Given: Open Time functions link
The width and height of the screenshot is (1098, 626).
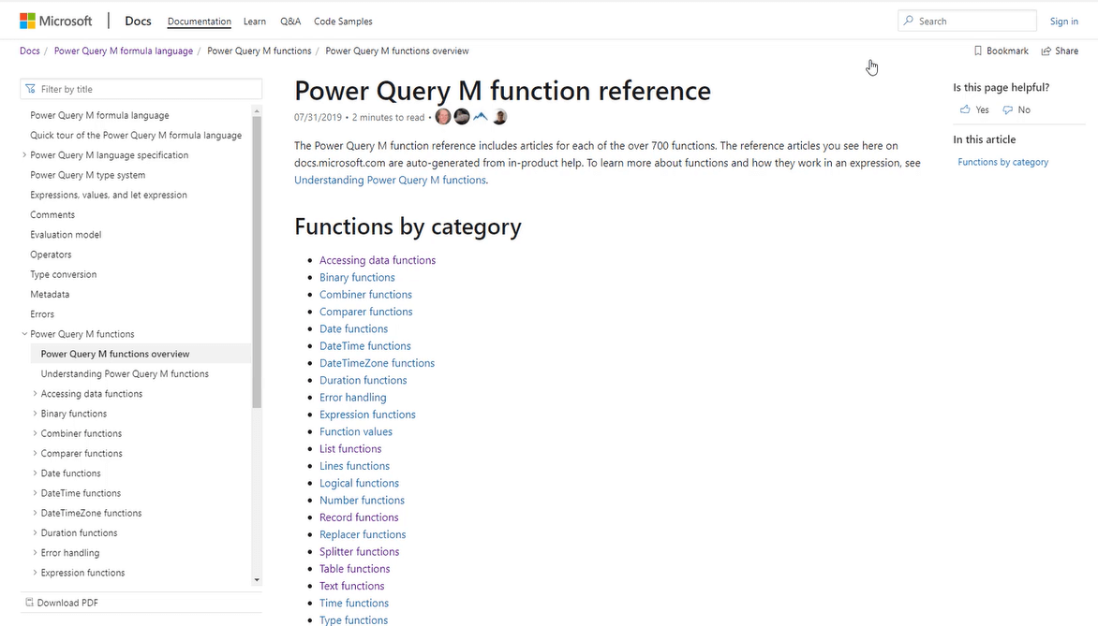Looking at the screenshot, I should coord(353,603).
